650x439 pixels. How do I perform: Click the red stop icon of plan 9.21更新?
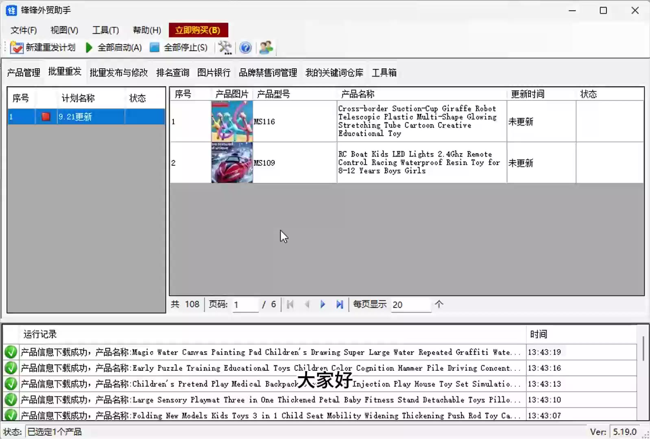pos(46,117)
